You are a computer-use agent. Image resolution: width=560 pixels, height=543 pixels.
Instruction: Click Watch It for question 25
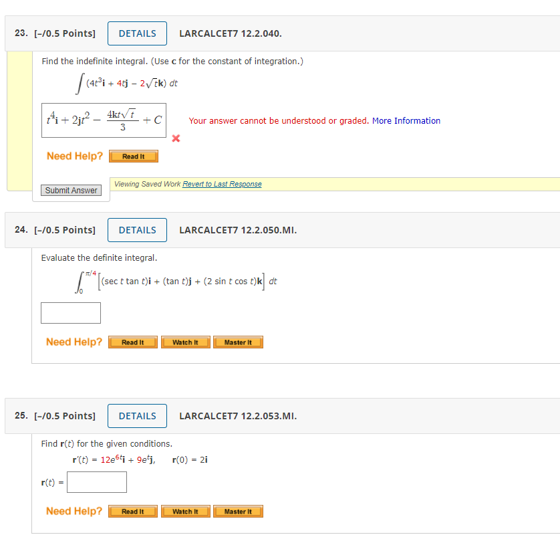pyautogui.click(x=185, y=511)
